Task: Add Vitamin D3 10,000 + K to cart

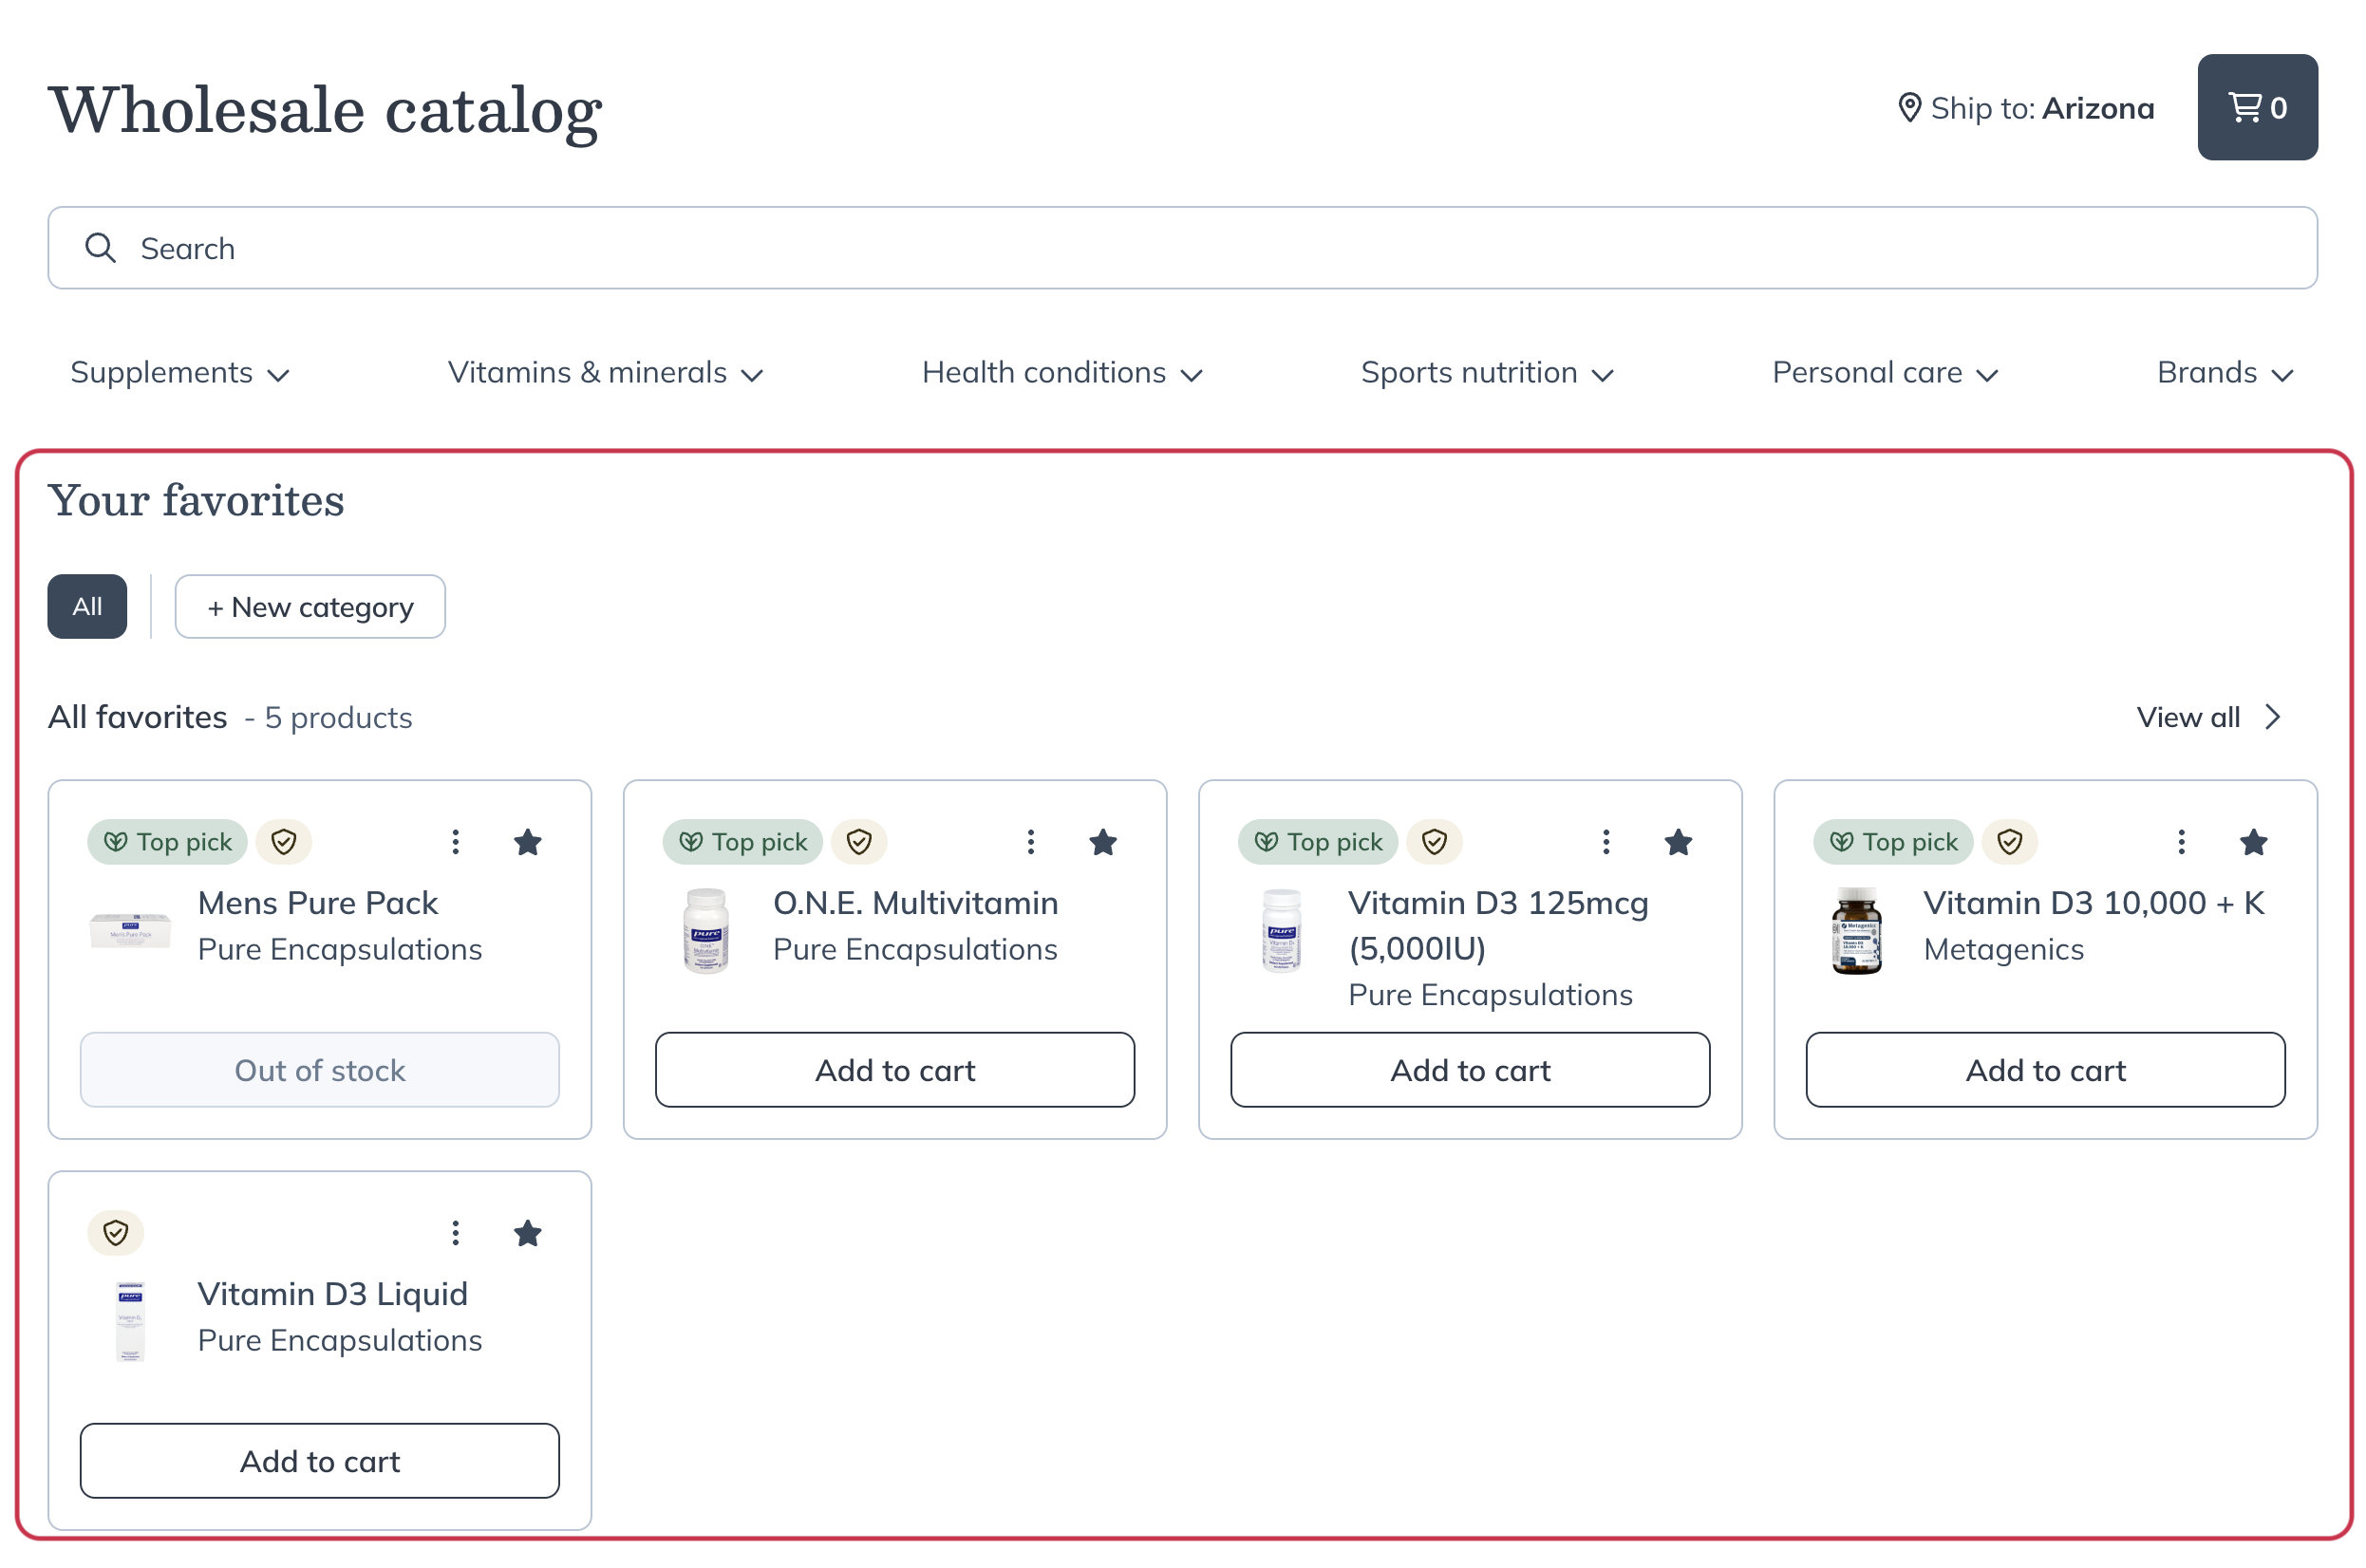Action: pyautogui.click(x=2044, y=1070)
